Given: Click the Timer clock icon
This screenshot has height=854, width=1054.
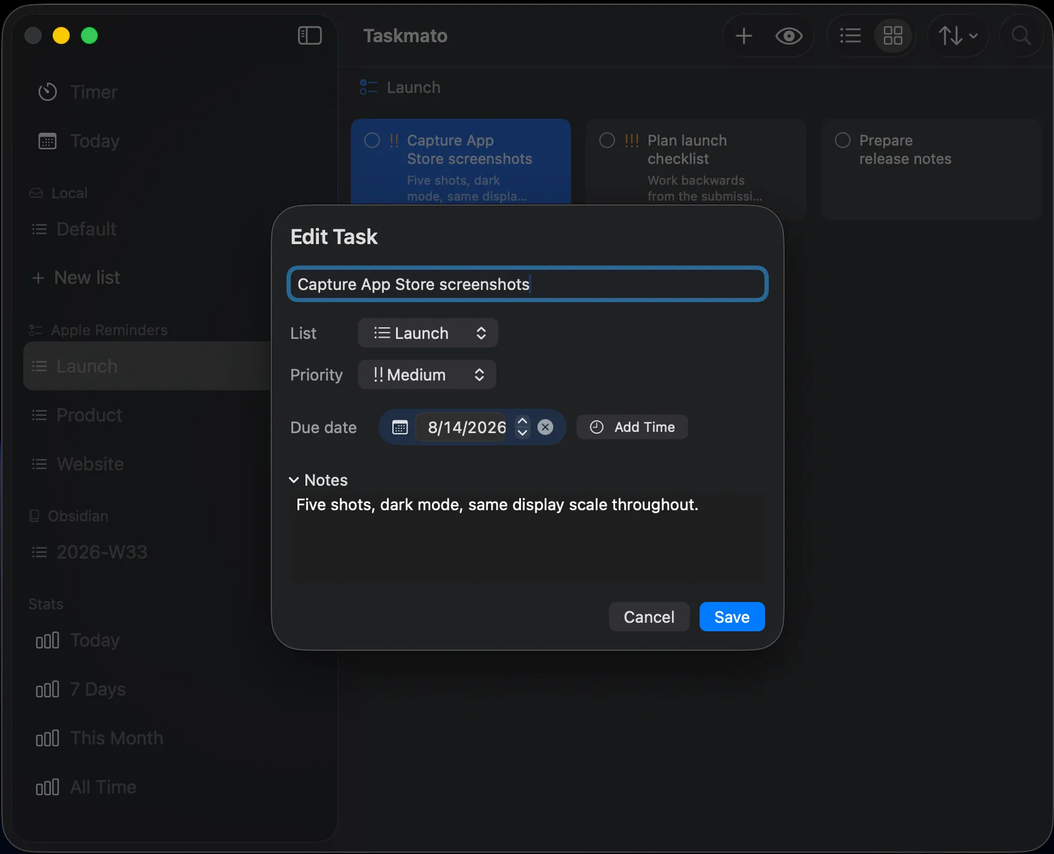Looking at the screenshot, I should 48,92.
